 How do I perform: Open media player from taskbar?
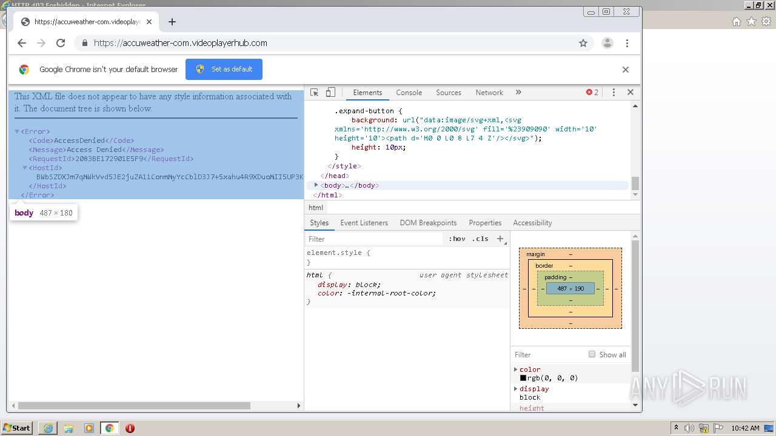coord(89,428)
